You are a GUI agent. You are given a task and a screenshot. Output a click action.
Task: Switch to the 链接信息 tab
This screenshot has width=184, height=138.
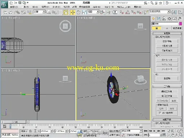(x=177, y=28)
